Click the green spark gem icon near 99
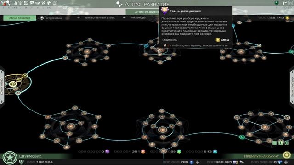Viewport: 294px width, 165px height. [x=179, y=152]
